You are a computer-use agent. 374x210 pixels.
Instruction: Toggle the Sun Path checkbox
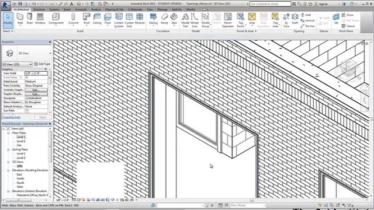tap(27, 111)
